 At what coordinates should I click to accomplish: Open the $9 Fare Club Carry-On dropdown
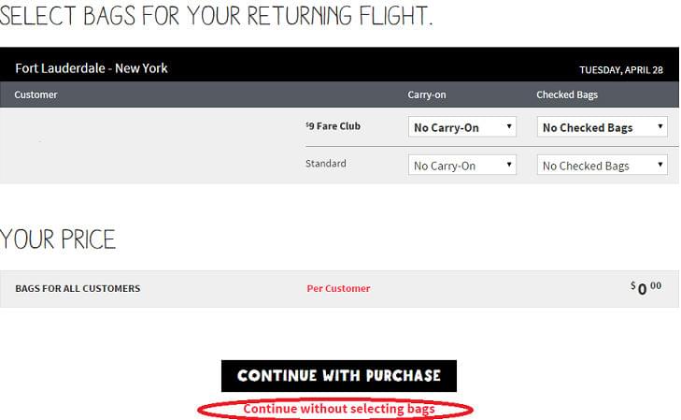[x=462, y=127]
